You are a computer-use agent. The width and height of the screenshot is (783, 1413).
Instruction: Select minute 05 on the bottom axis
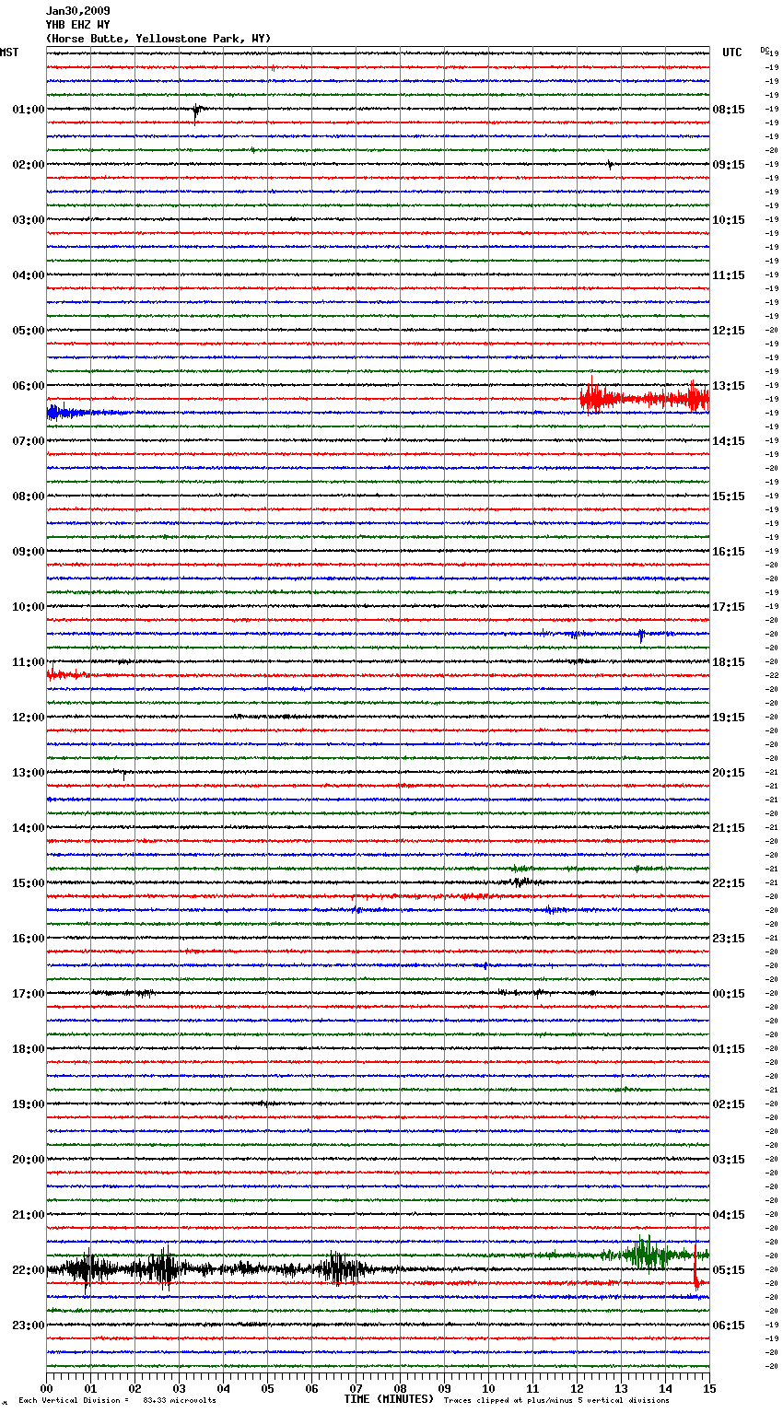click(x=268, y=1388)
